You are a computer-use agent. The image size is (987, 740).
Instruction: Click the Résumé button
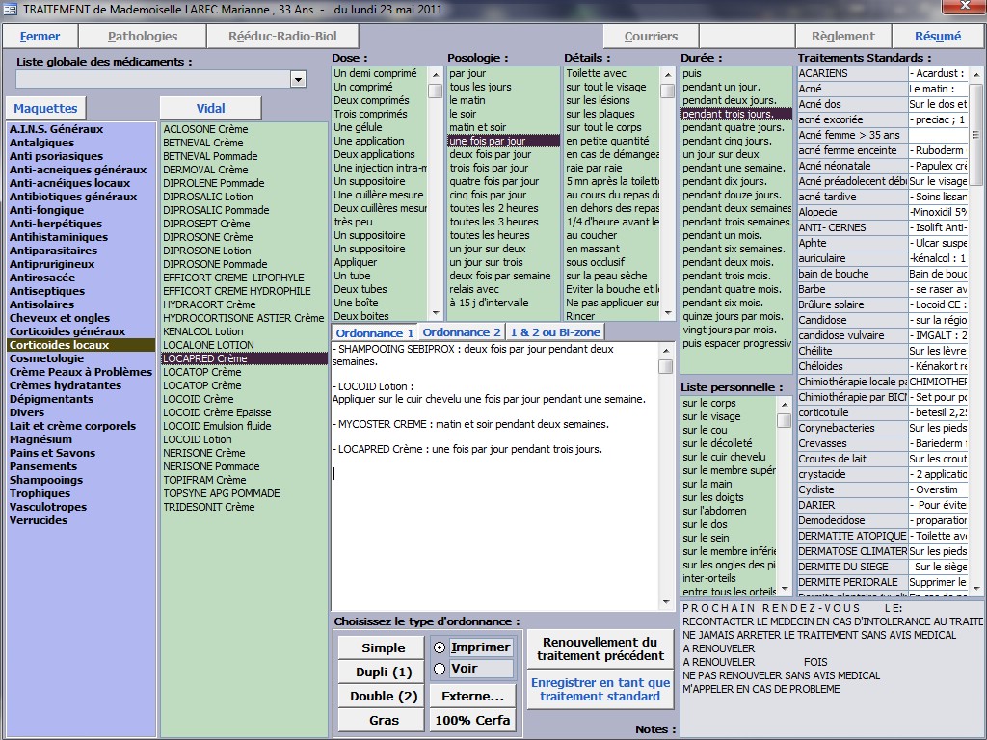click(938, 36)
